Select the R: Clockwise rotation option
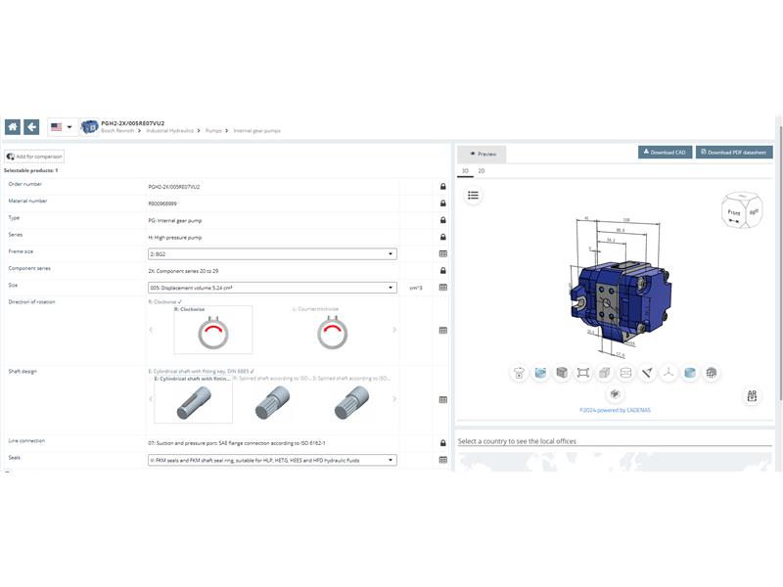This screenshot has height=587, width=783. tap(213, 330)
